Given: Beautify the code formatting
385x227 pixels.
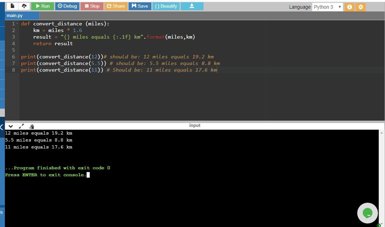Looking at the screenshot, I should click(x=166, y=6).
